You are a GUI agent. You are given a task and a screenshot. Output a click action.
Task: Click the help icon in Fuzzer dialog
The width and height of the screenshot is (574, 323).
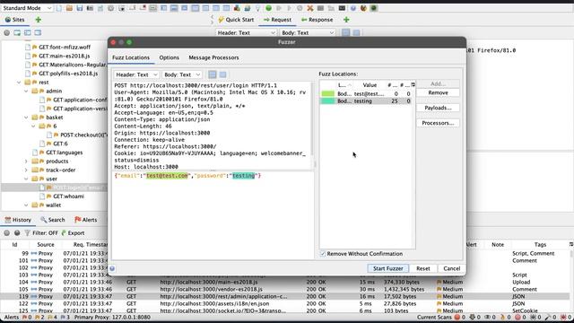tap(112, 268)
